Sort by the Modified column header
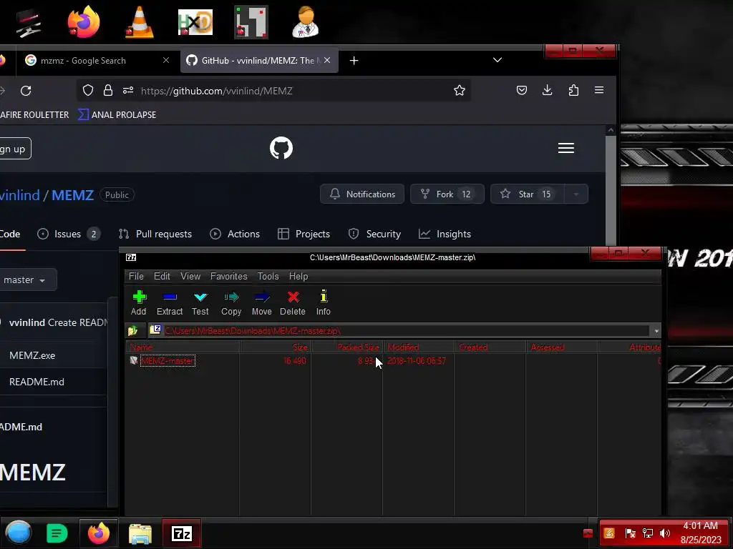 click(x=419, y=347)
